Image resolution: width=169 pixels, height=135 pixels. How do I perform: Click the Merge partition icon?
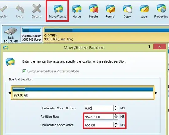click(77, 9)
